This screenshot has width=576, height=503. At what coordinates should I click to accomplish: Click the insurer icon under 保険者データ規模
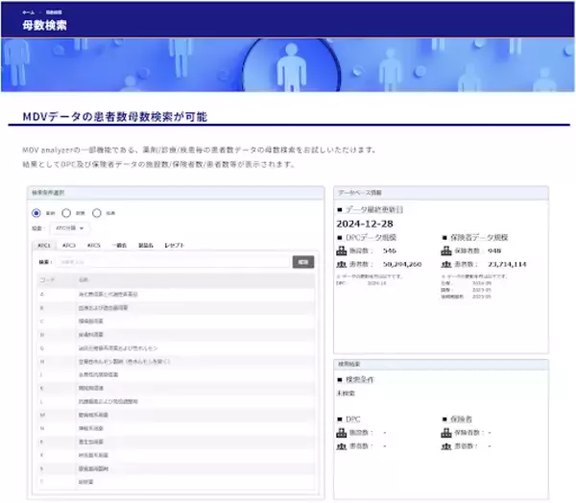446,251
